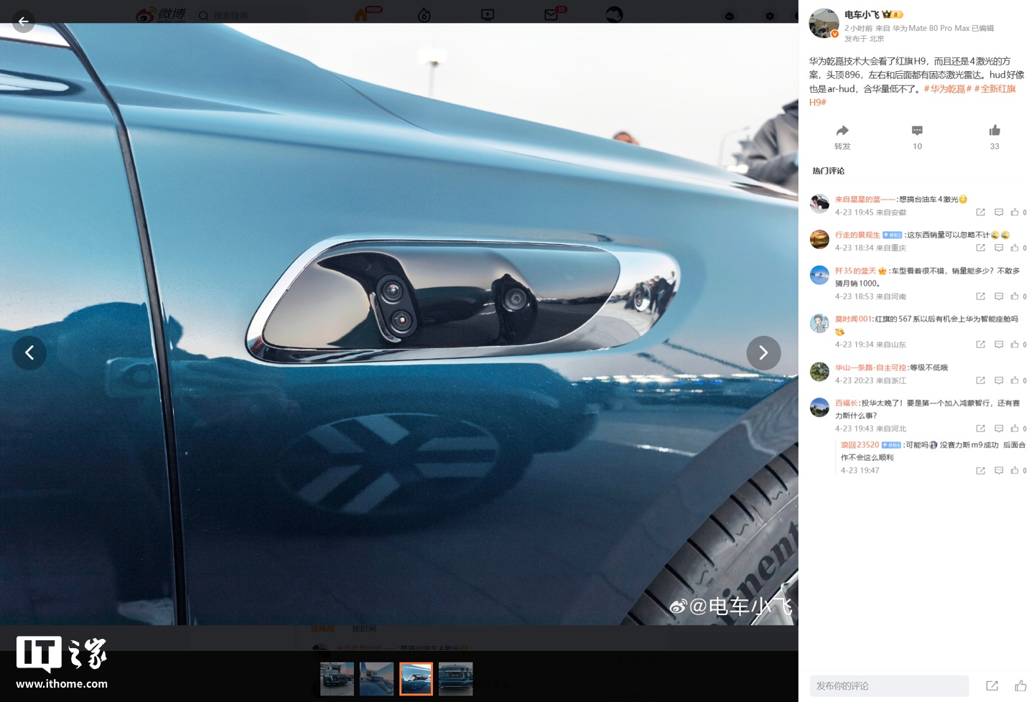Click the 电车小飞 profile avatar

click(824, 23)
